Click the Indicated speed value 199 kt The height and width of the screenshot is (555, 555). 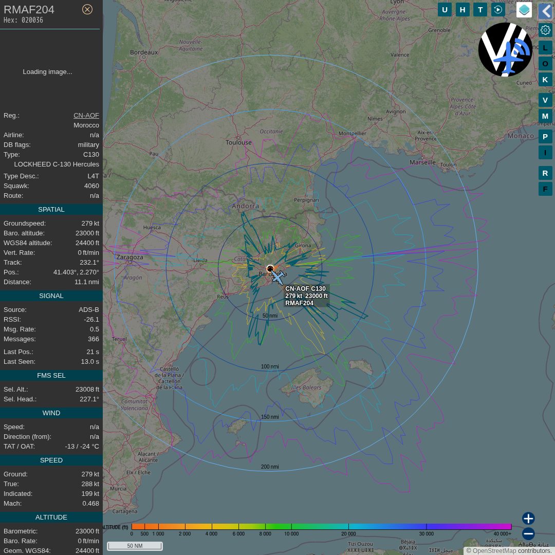coord(90,493)
